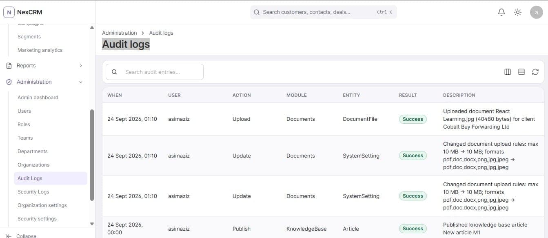Click the Success badge in the Publish row

tap(413, 229)
